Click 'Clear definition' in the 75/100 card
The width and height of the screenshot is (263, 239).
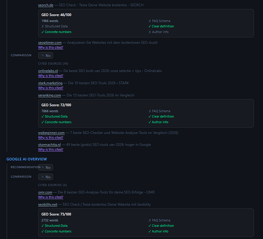pos(161,226)
